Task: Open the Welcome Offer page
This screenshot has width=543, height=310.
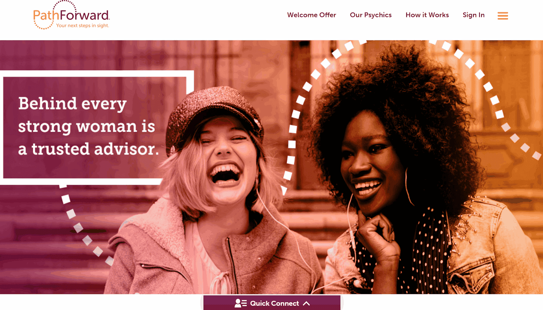Action: pos(312,15)
